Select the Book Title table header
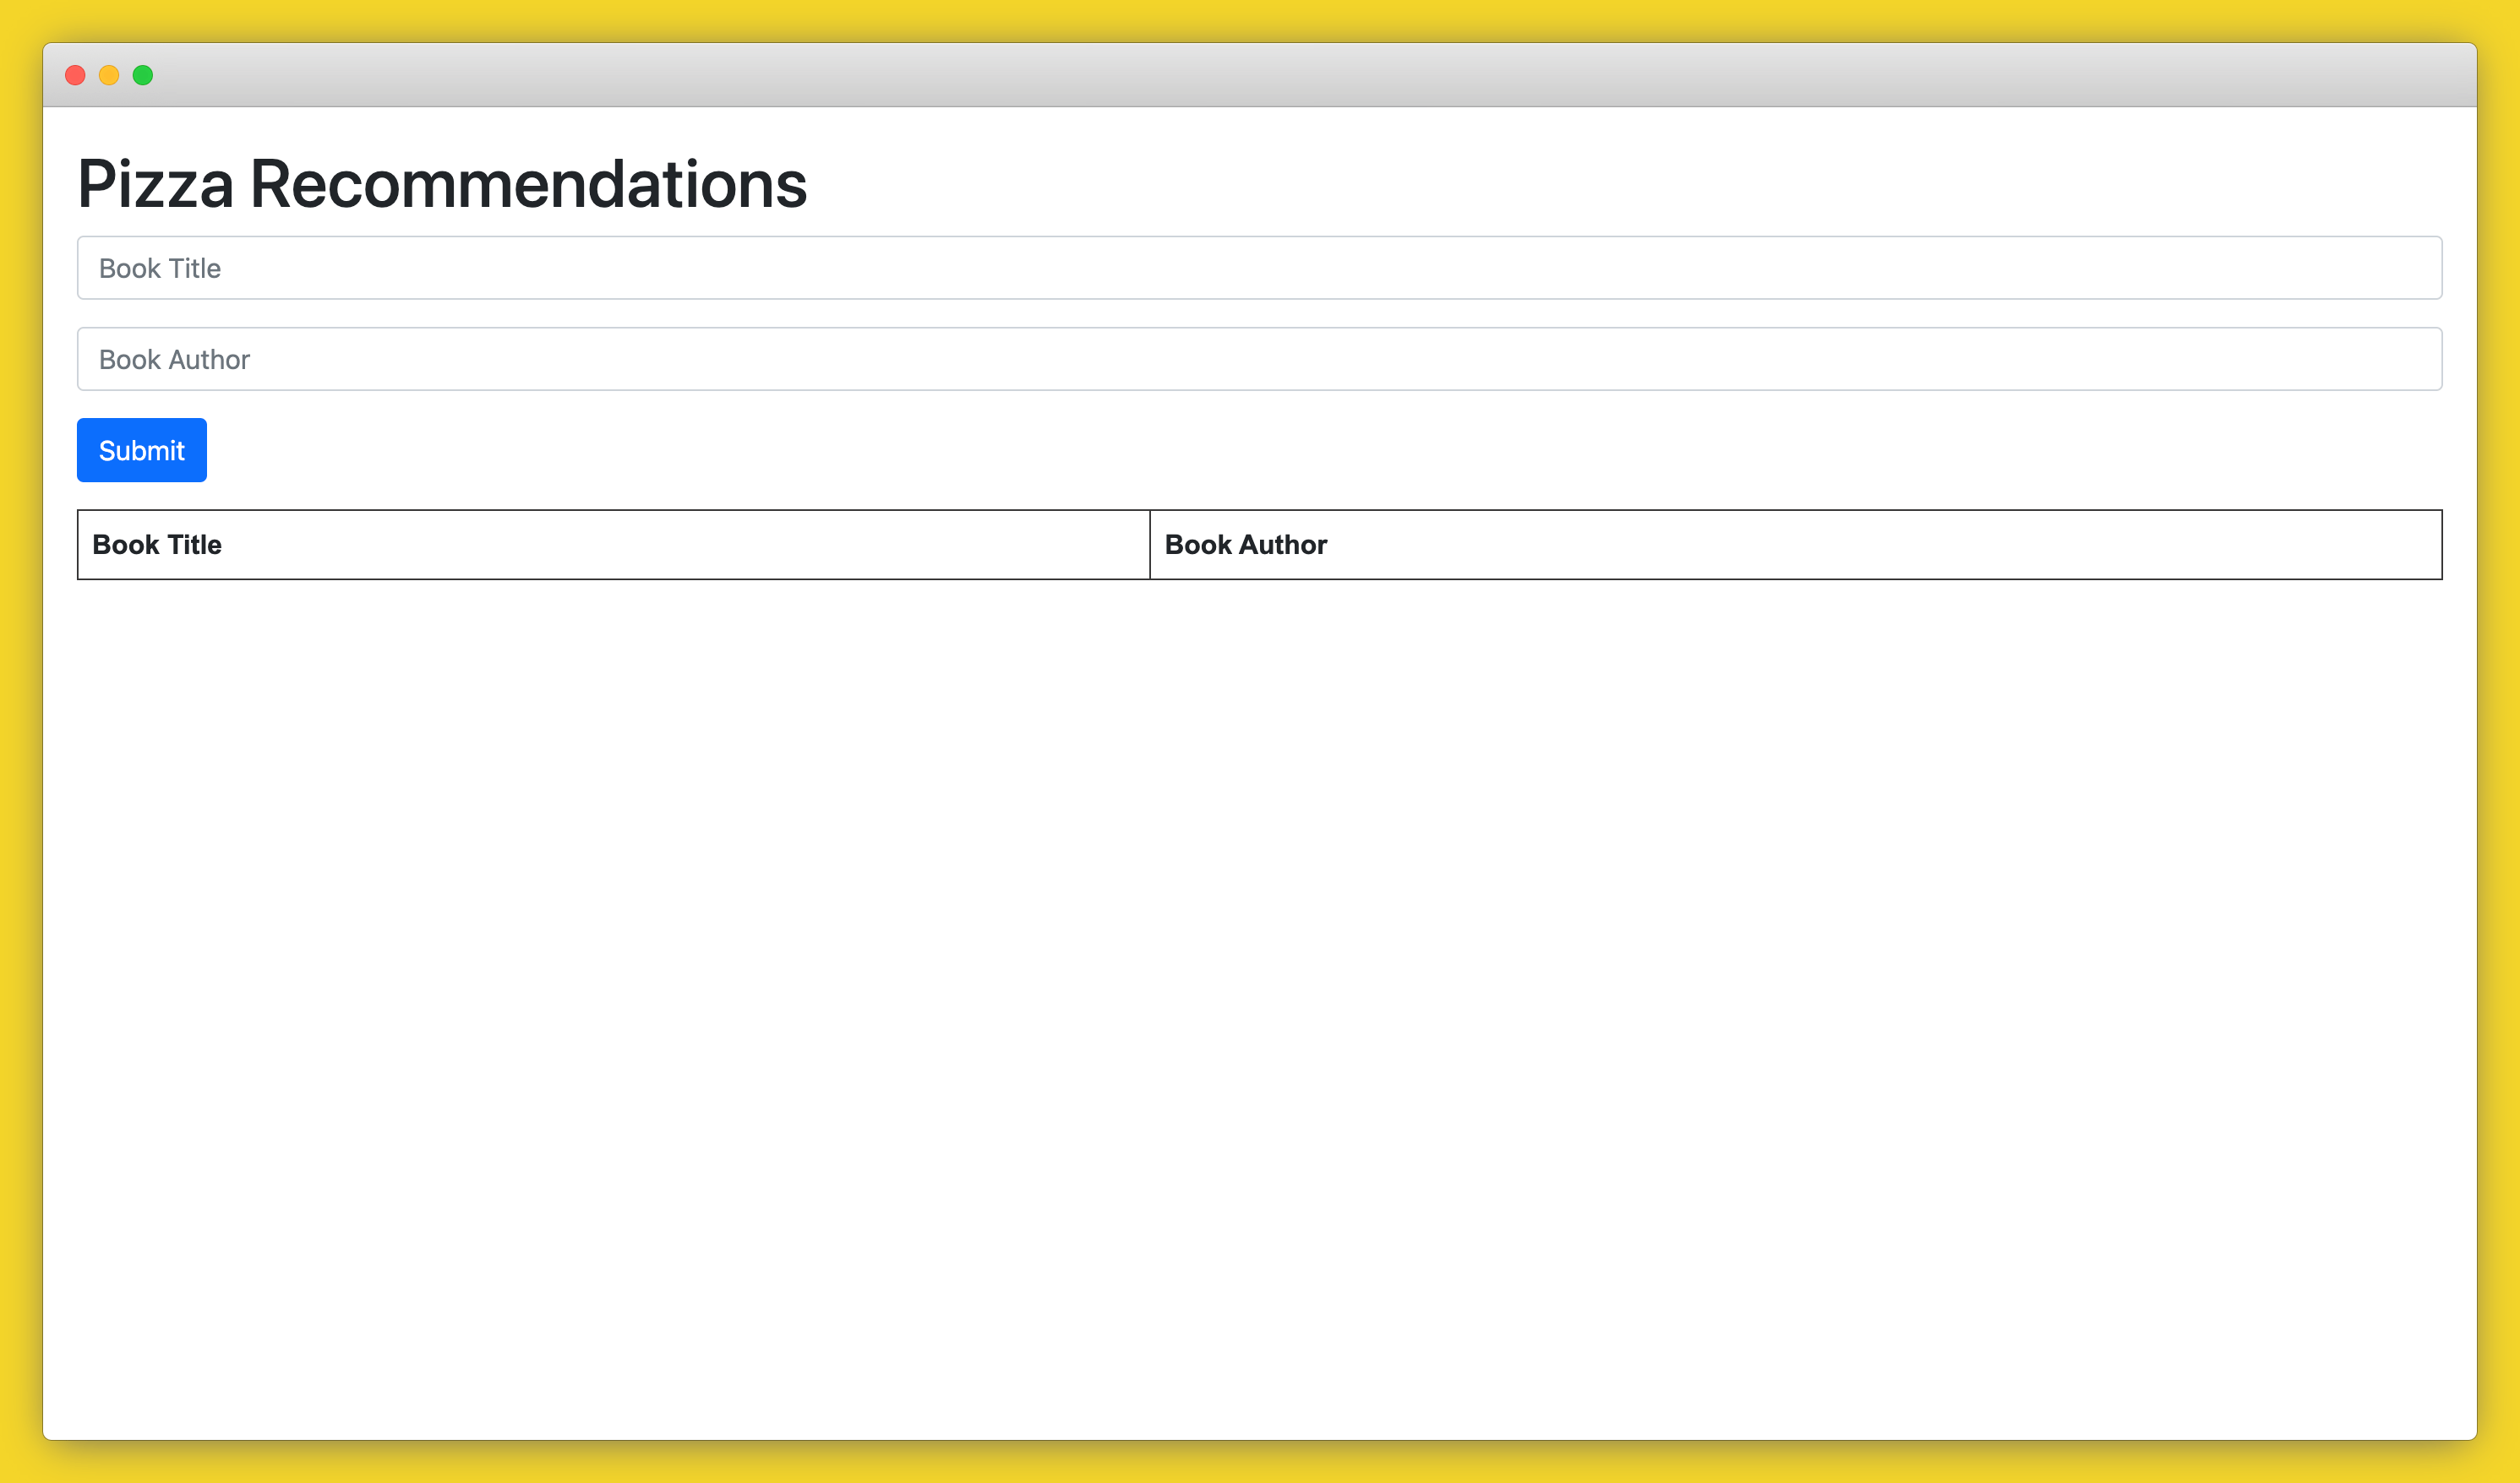 pos(157,545)
